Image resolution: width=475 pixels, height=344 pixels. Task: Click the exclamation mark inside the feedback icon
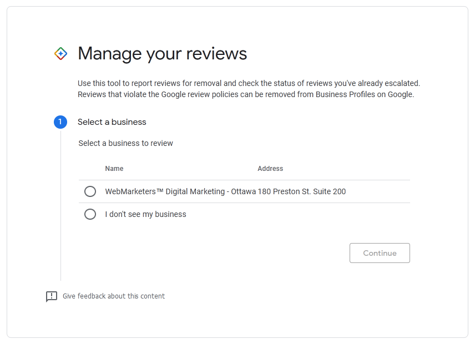pos(52,296)
